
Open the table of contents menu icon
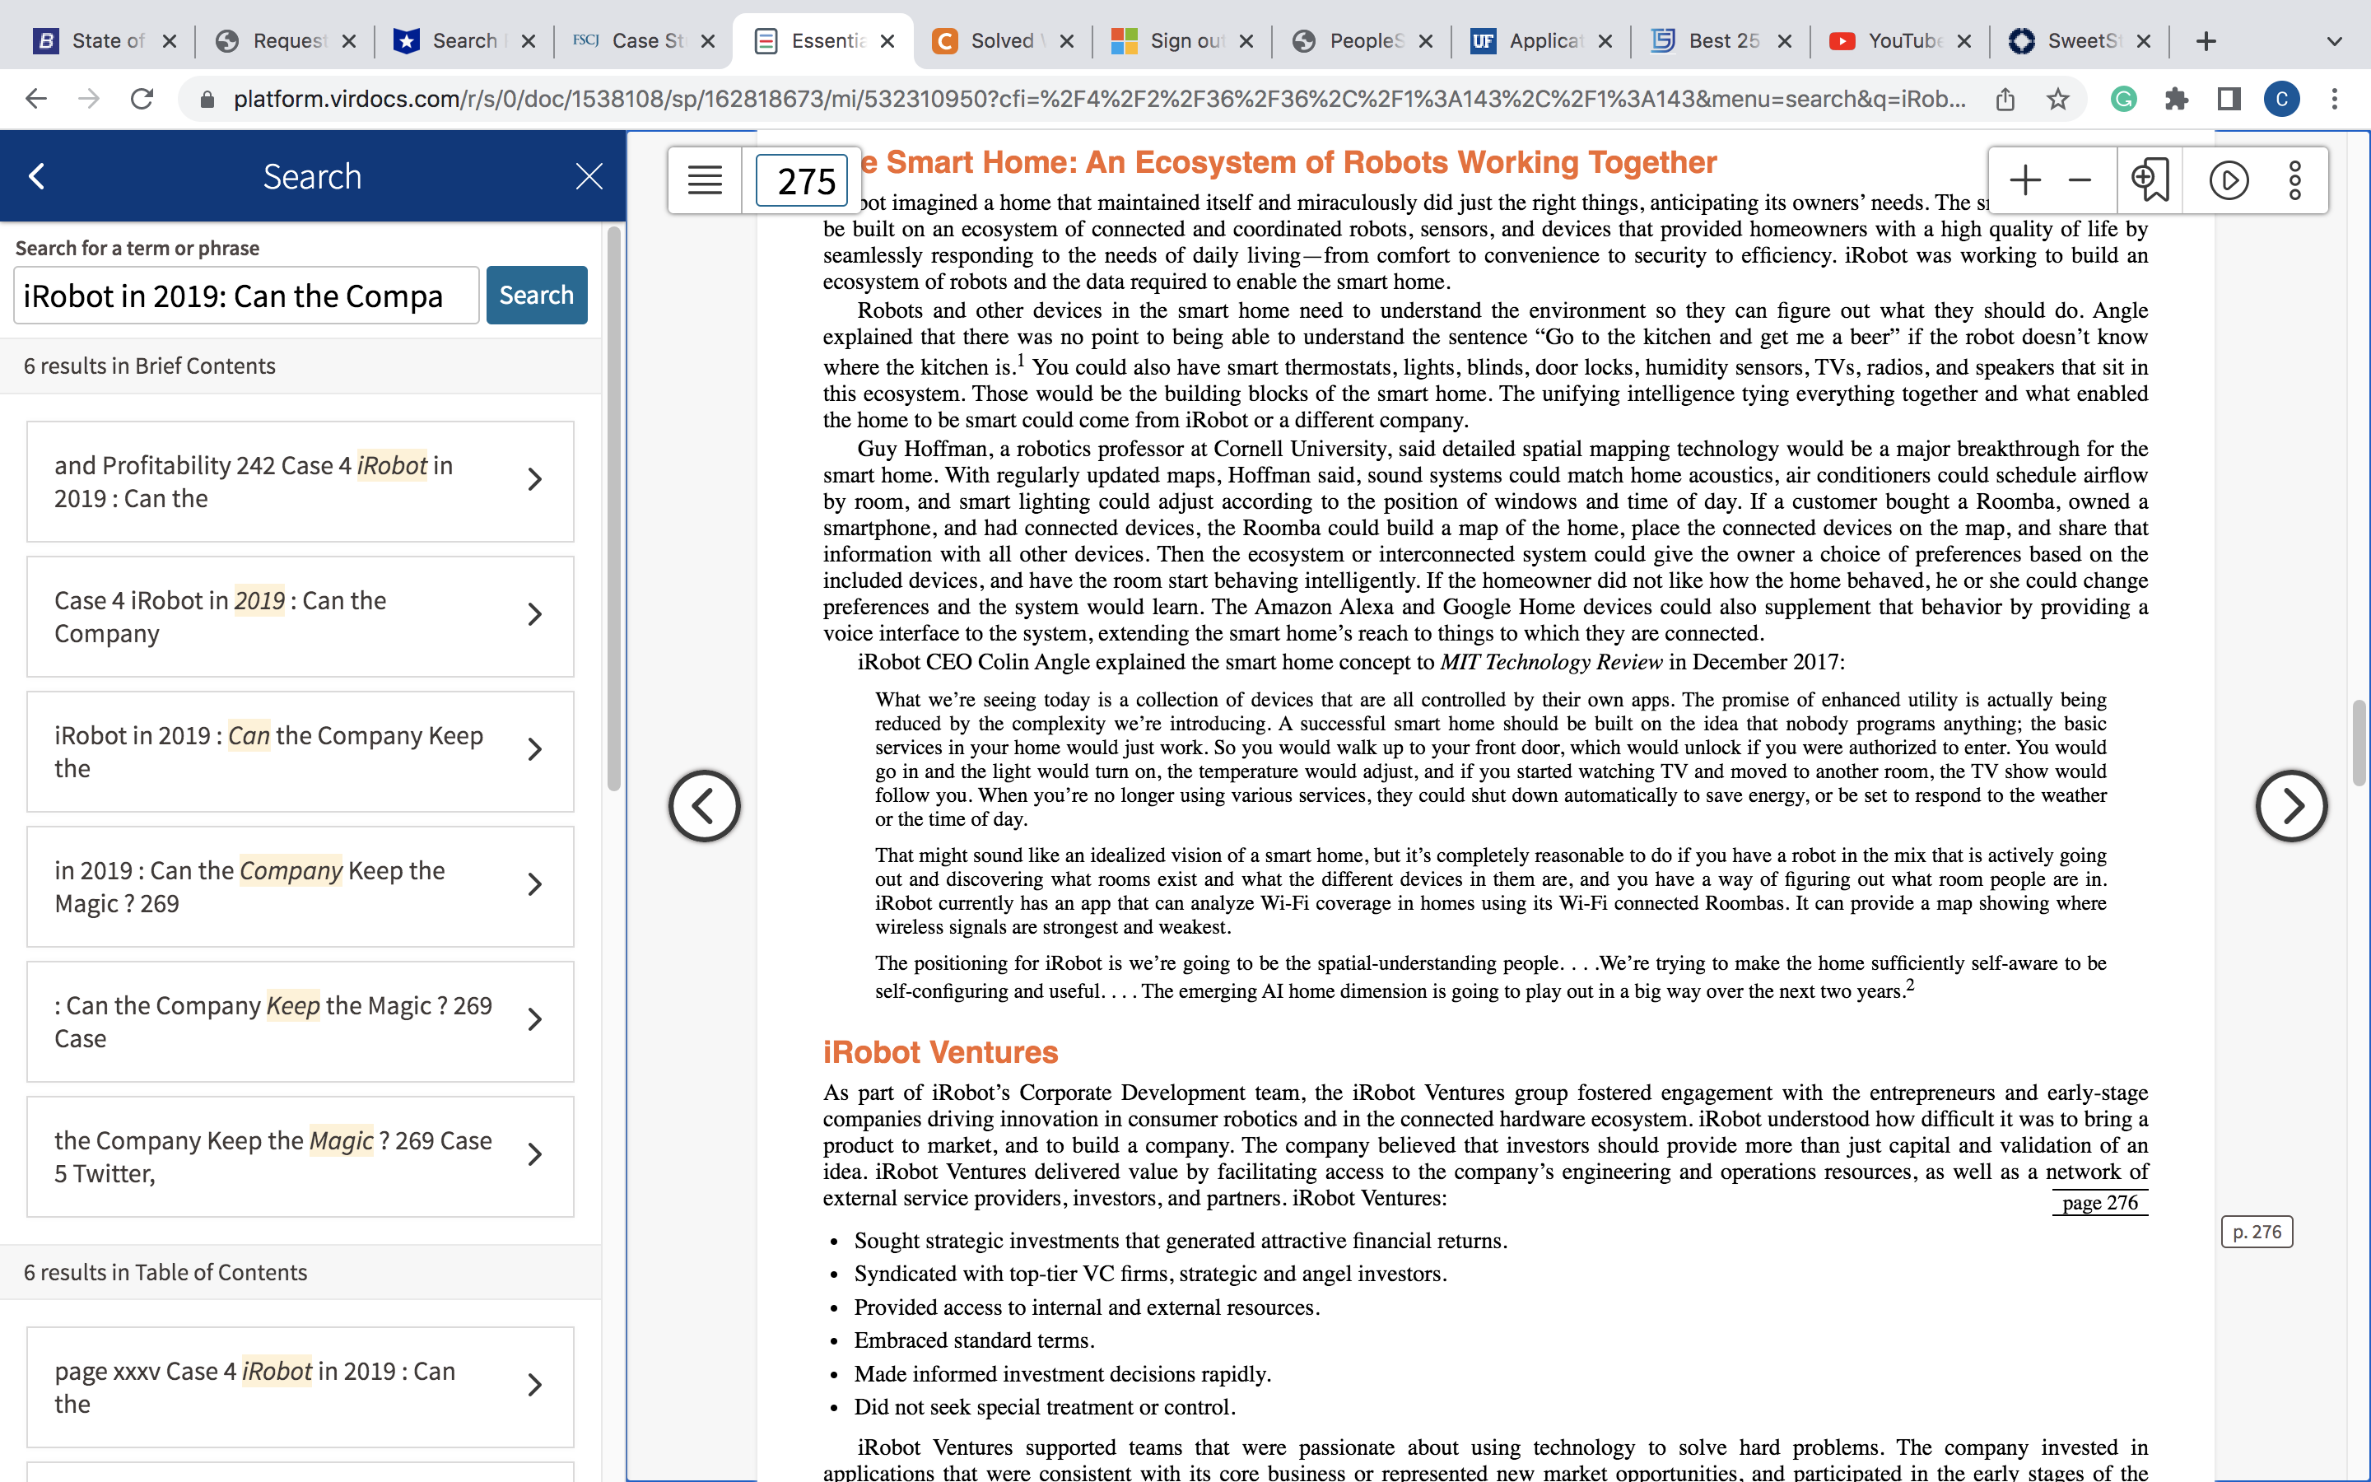tap(705, 180)
